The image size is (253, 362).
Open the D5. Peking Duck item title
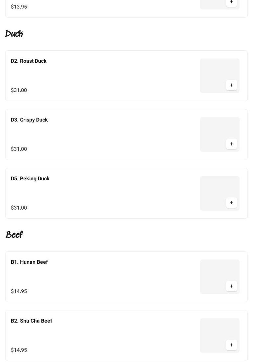click(30, 179)
